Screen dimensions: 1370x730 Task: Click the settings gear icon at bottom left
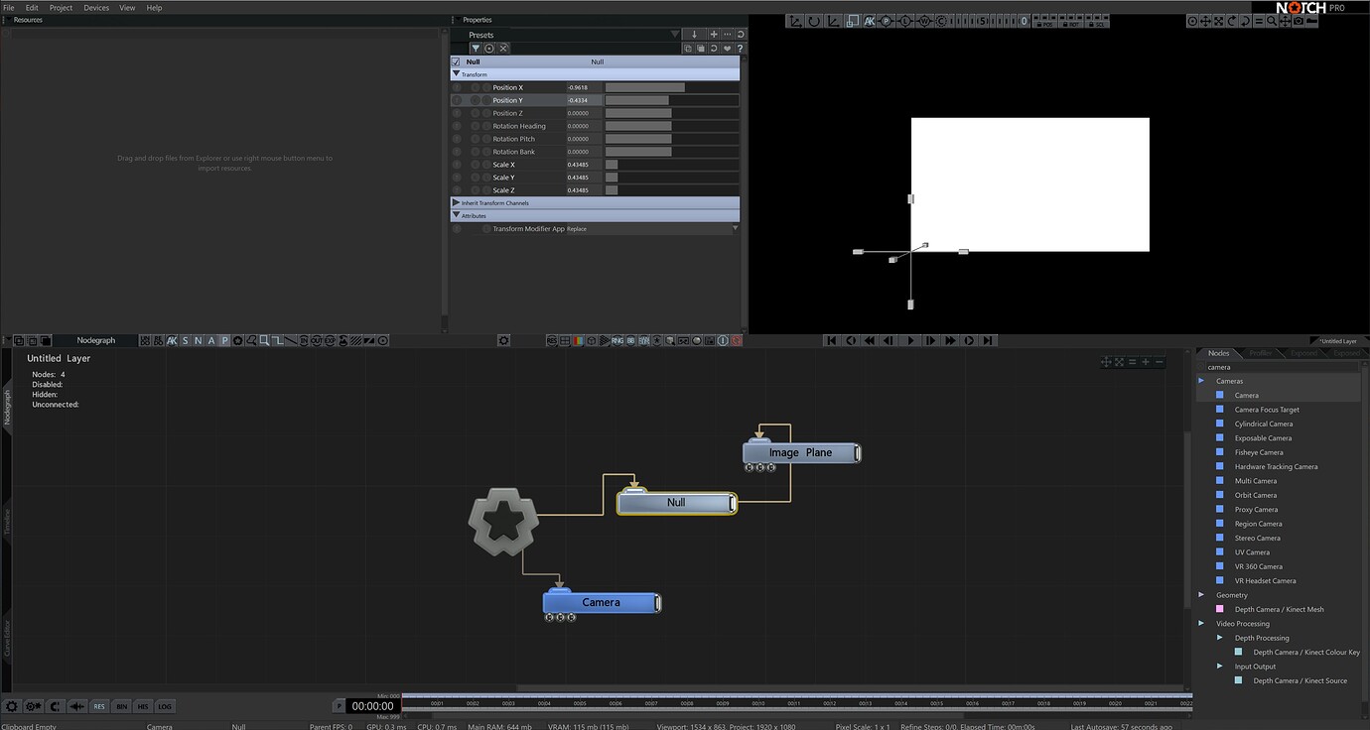pyautogui.click(x=12, y=706)
